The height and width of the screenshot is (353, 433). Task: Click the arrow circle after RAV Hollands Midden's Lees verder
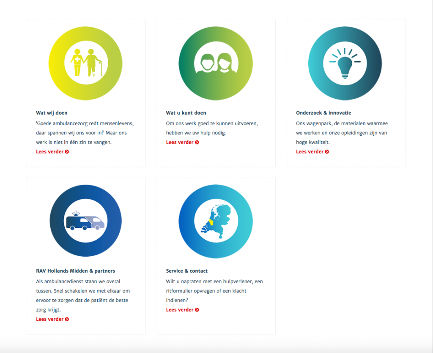(67, 319)
